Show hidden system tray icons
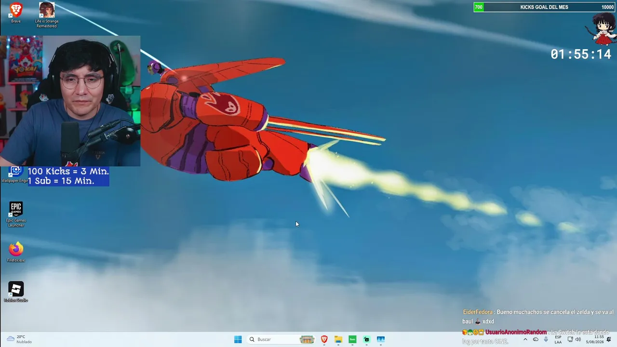Viewport: 617px width, 347px height. pos(525,339)
